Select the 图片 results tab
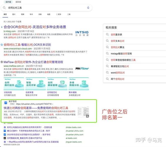The height and width of the screenshot is (147, 166). 14,14
